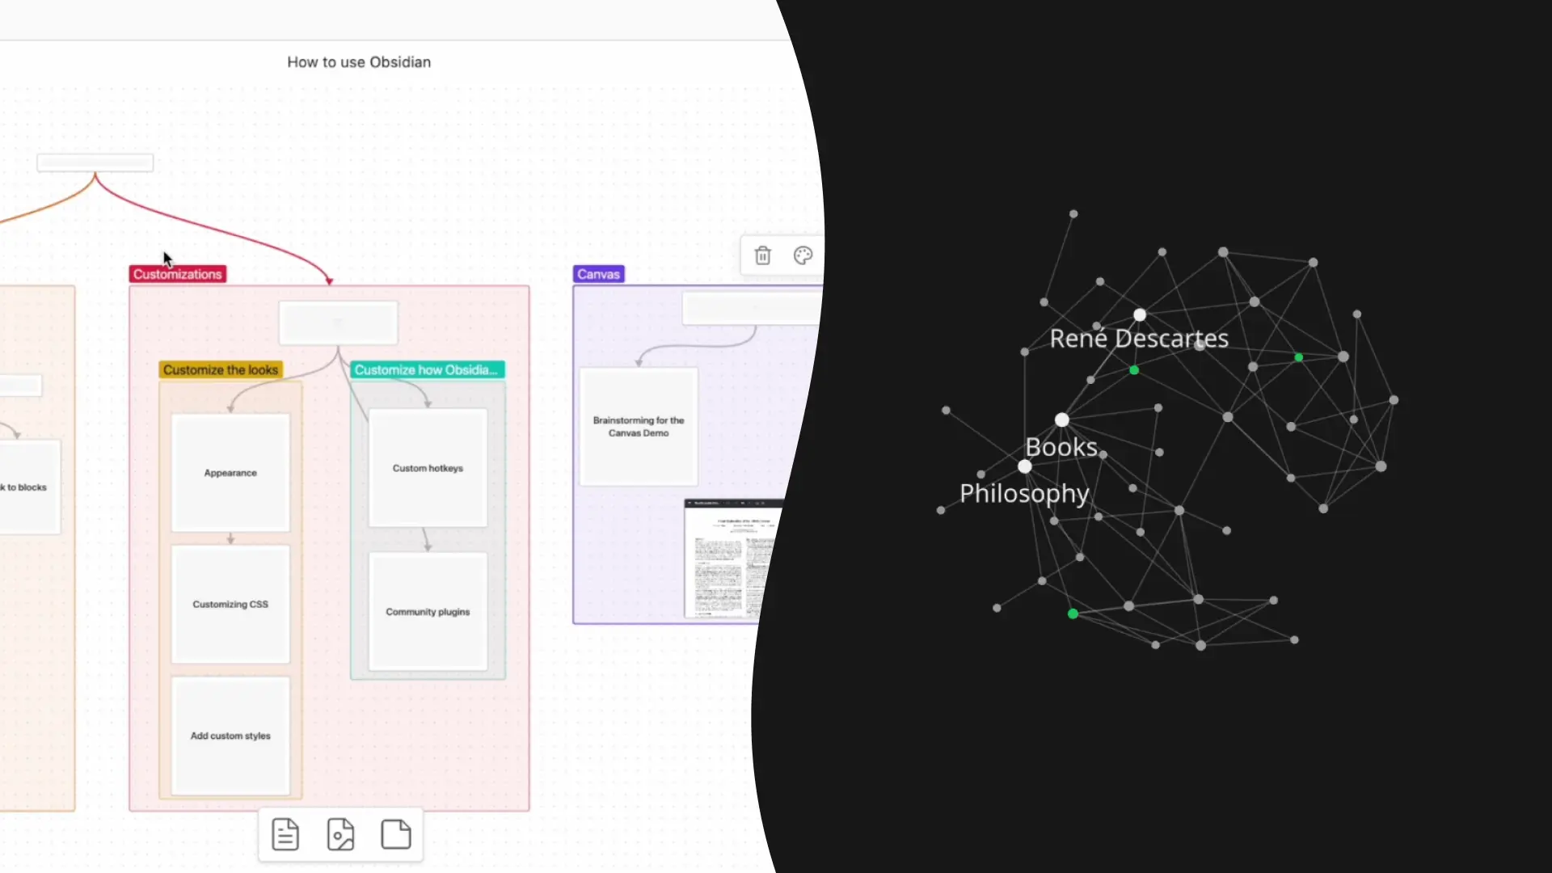
Task: Select the Books graph node
Action: pyautogui.click(x=1062, y=420)
